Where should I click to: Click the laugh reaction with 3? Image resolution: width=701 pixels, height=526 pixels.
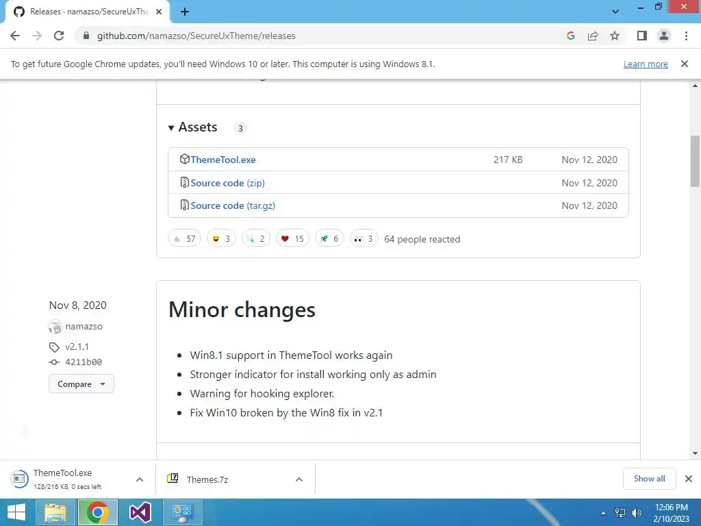[x=221, y=238]
